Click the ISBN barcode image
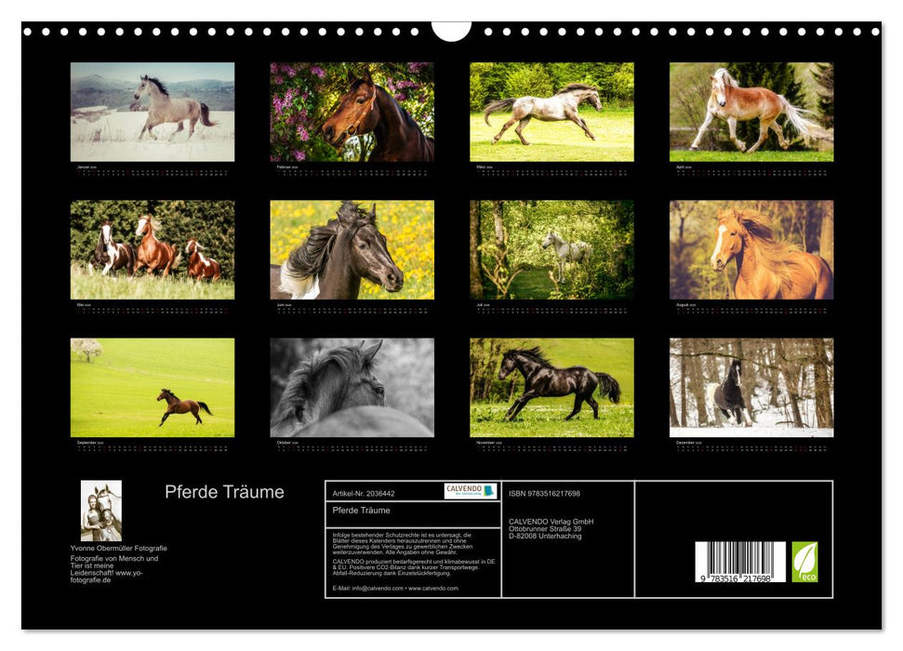Image resolution: width=903 pixels, height=651 pixels. coord(740,563)
